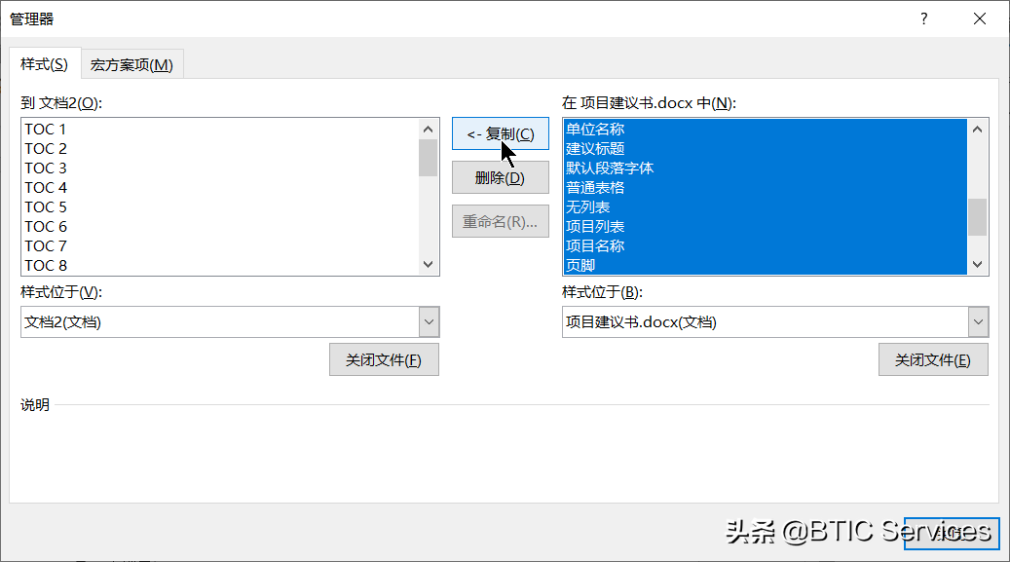Select the 默认段落字体 style
Viewport: 1010px width, 562px height.
pyautogui.click(x=766, y=168)
